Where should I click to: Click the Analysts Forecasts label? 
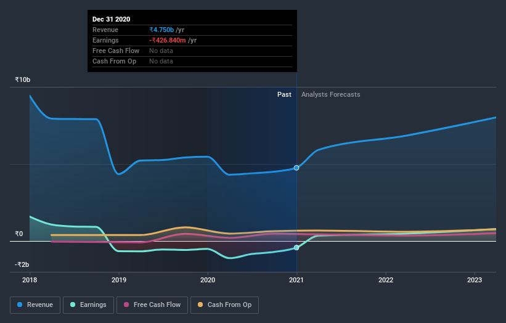click(331, 94)
